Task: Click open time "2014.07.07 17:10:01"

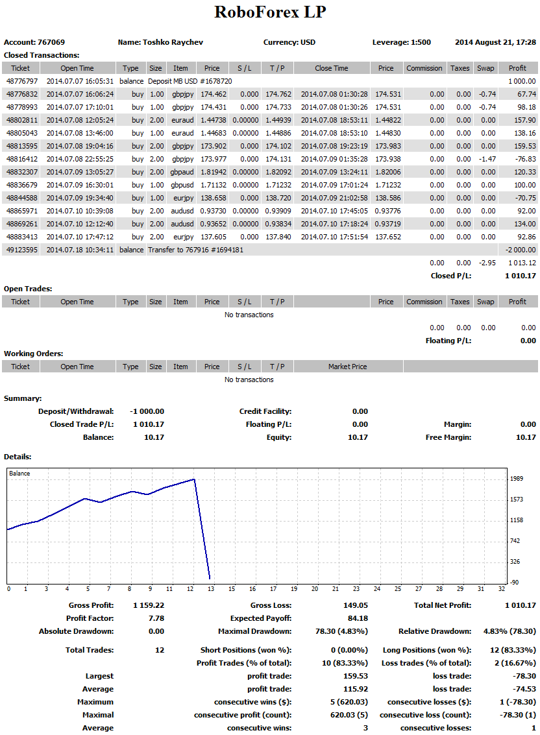Action: click(80, 107)
